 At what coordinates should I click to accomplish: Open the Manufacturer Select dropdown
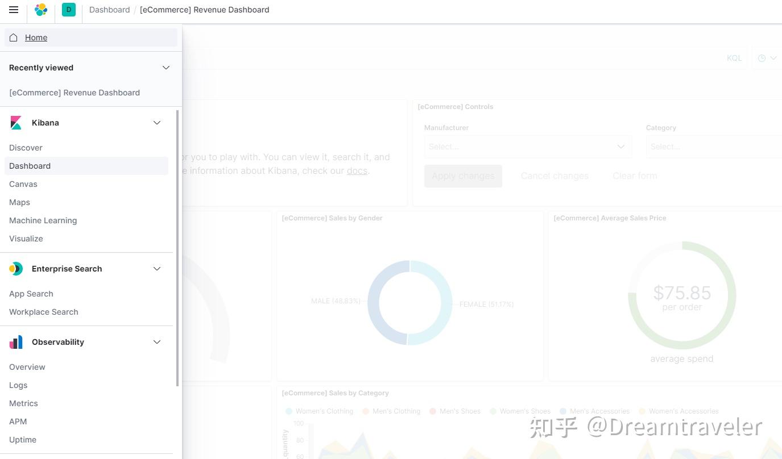click(x=527, y=147)
